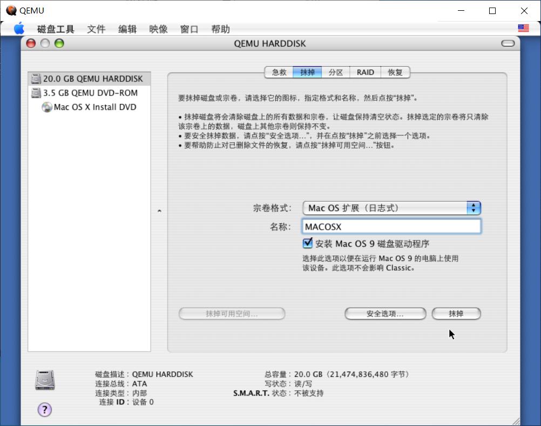Click the 抹掉可用空间... button
The image size is (541, 426).
coord(232,314)
